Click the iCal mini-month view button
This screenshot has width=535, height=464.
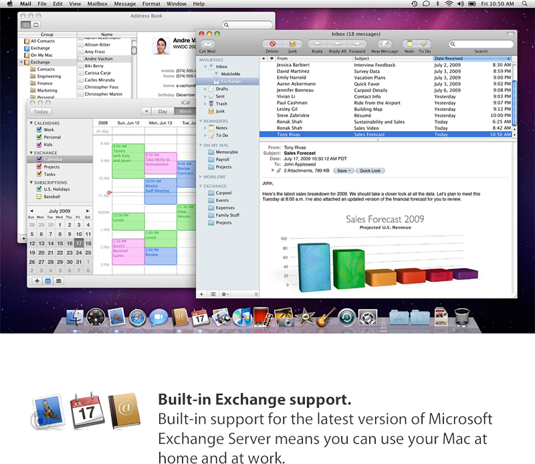coord(48,281)
